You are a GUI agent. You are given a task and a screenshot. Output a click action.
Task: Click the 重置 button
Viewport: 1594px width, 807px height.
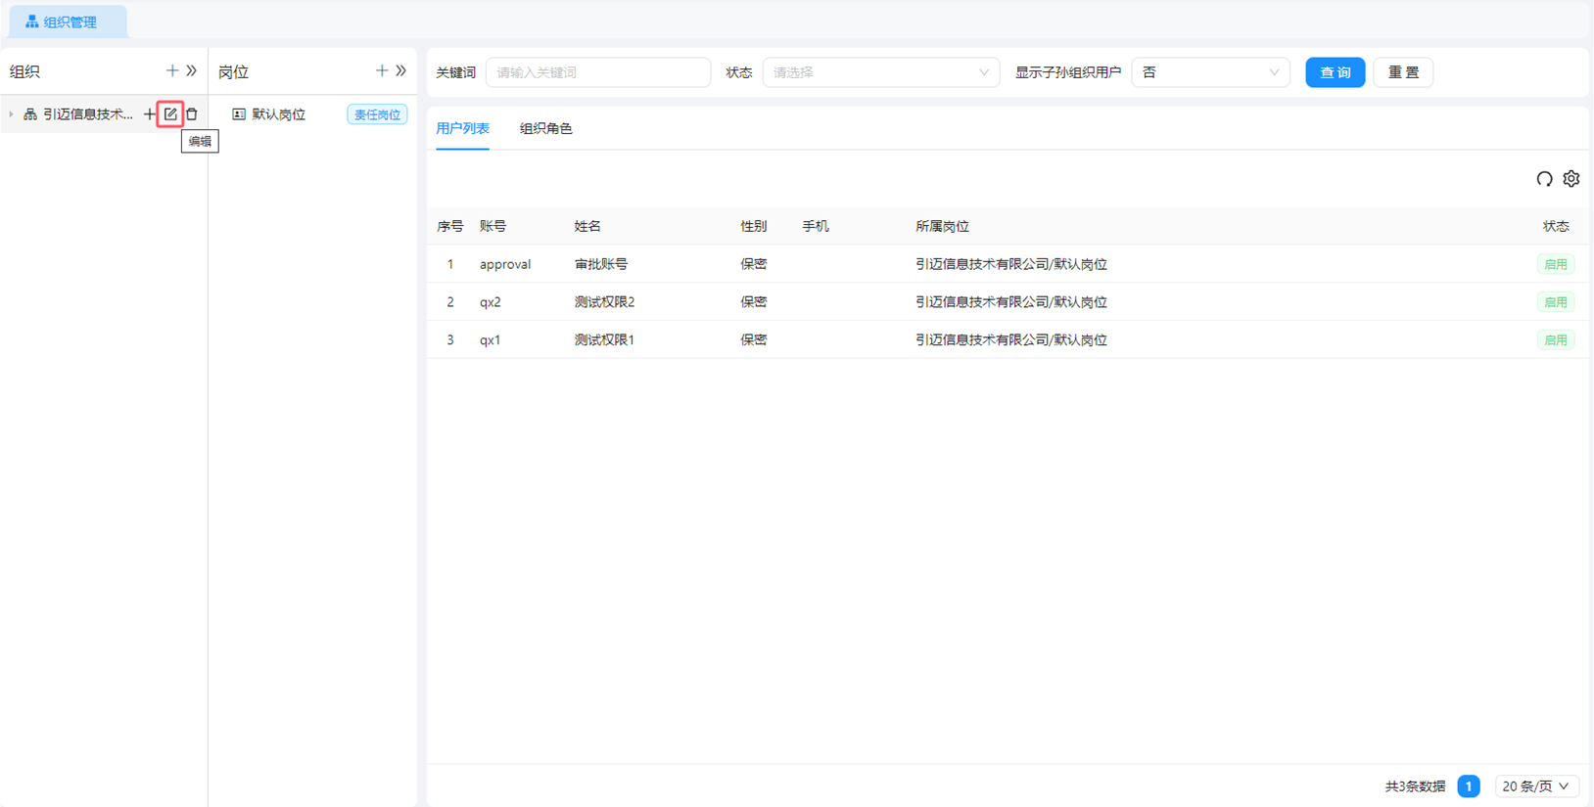(1403, 72)
